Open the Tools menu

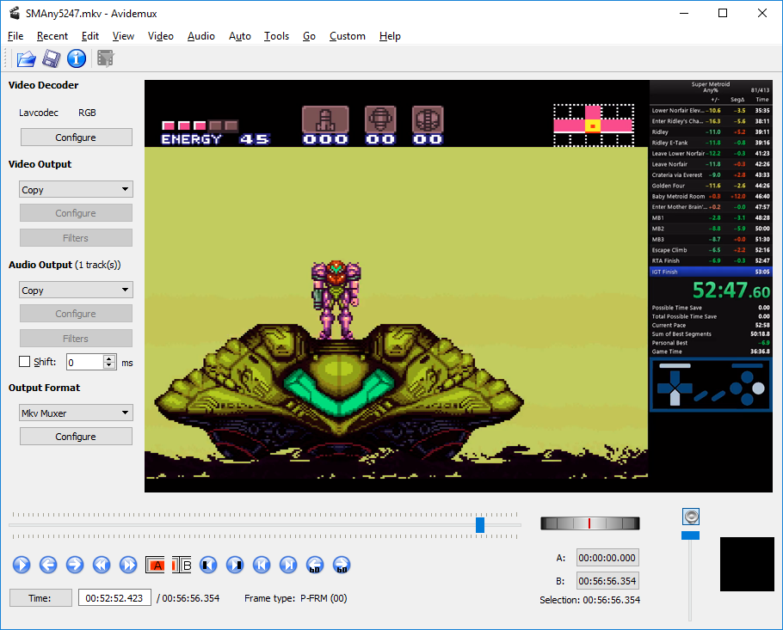click(276, 36)
